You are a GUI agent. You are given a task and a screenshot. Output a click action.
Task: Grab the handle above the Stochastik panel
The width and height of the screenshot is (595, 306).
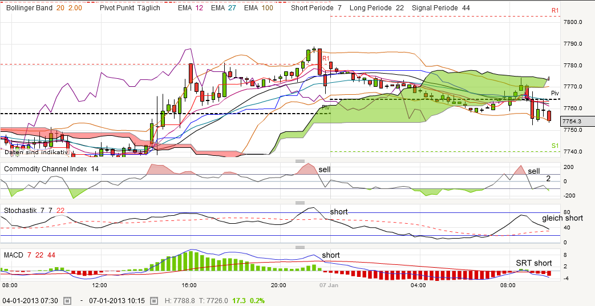click(300, 203)
